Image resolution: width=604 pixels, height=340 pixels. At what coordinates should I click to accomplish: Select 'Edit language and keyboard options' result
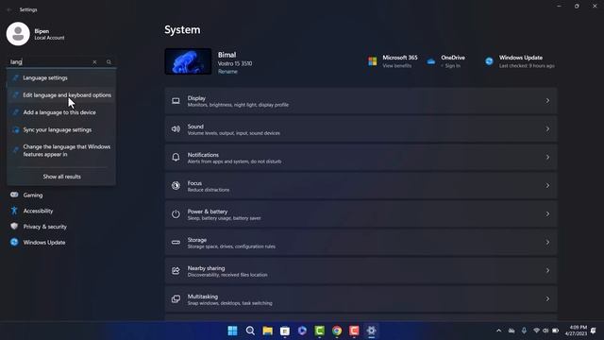61,95
